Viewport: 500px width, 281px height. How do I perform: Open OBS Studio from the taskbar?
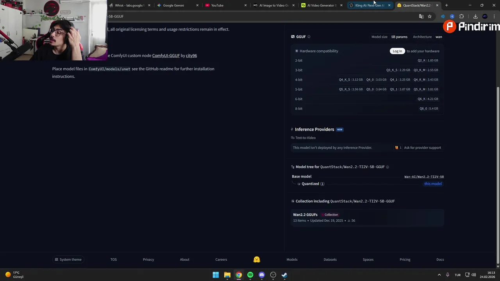pyautogui.click(x=273, y=275)
